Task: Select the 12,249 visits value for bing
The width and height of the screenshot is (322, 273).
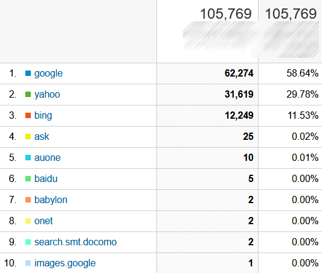Action: click(x=239, y=116)
